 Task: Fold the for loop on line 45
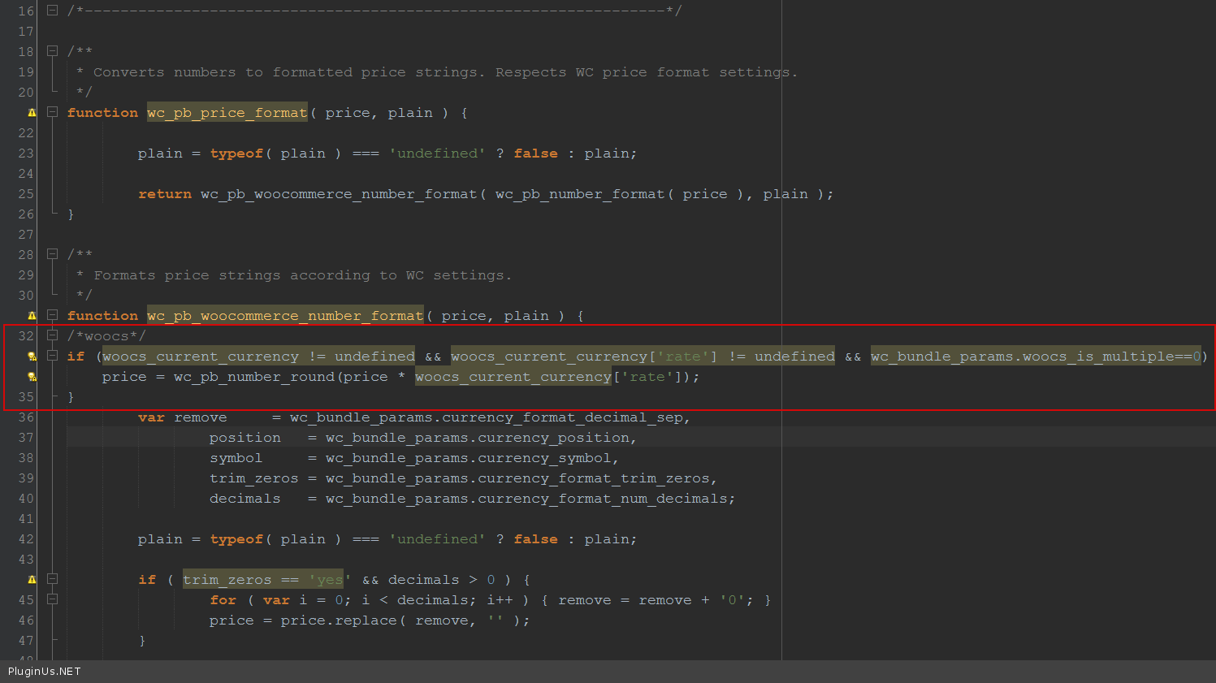(52, 599)
